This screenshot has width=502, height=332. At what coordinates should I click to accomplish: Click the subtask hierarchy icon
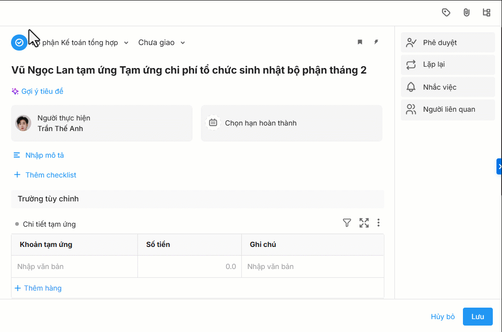486,12
